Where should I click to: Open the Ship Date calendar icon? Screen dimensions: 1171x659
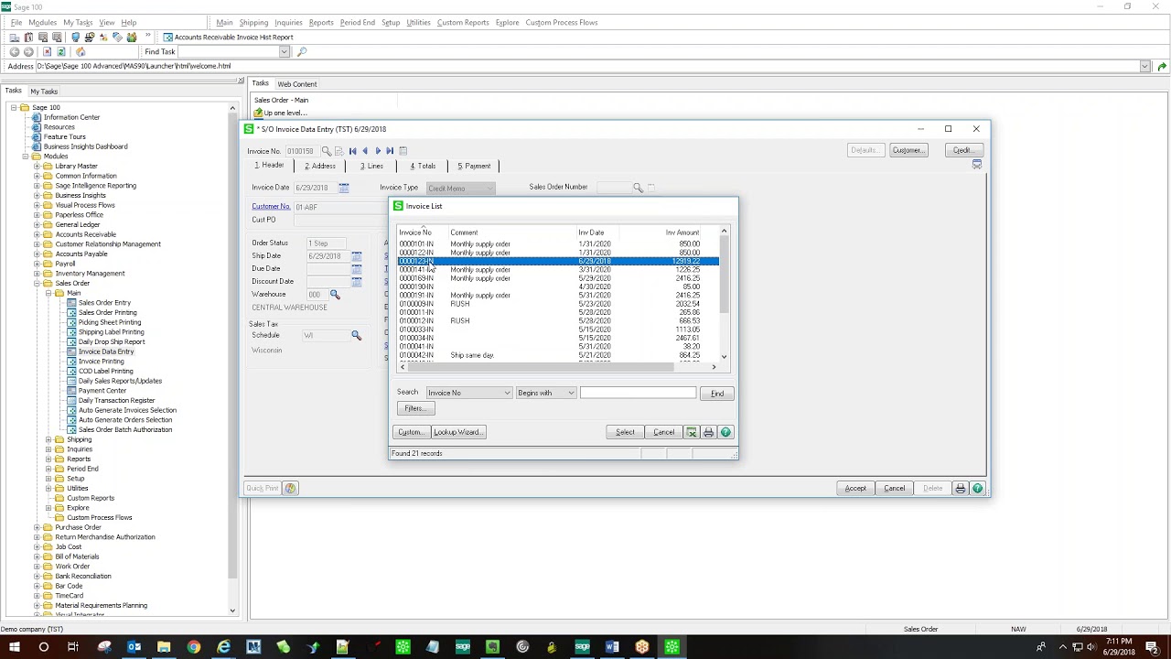[x=357, y=256]
